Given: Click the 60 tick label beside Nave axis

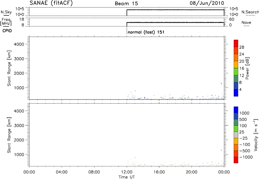Looking at the screenshot, I should pos(231,19).
